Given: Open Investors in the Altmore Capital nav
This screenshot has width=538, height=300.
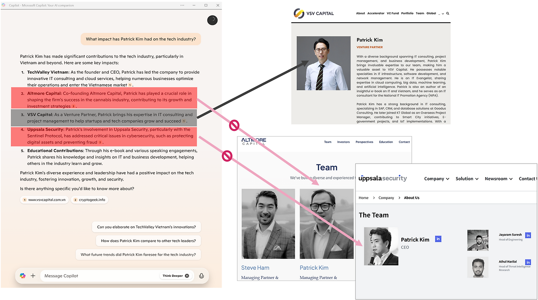Looking at the screenshot, I should (x=343, y=142).
